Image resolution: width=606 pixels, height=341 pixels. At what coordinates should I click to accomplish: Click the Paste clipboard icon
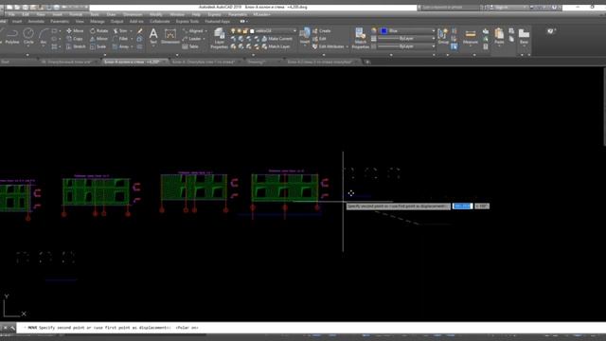tap(499, 36)
